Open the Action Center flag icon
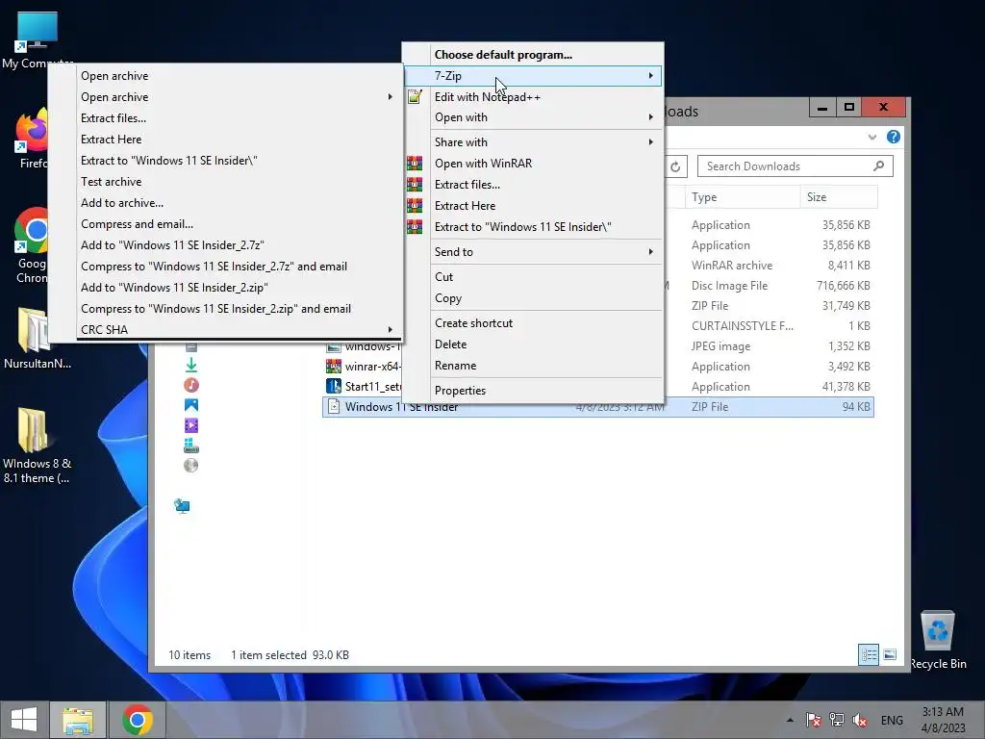985x739 pixels. pos(813,720)
